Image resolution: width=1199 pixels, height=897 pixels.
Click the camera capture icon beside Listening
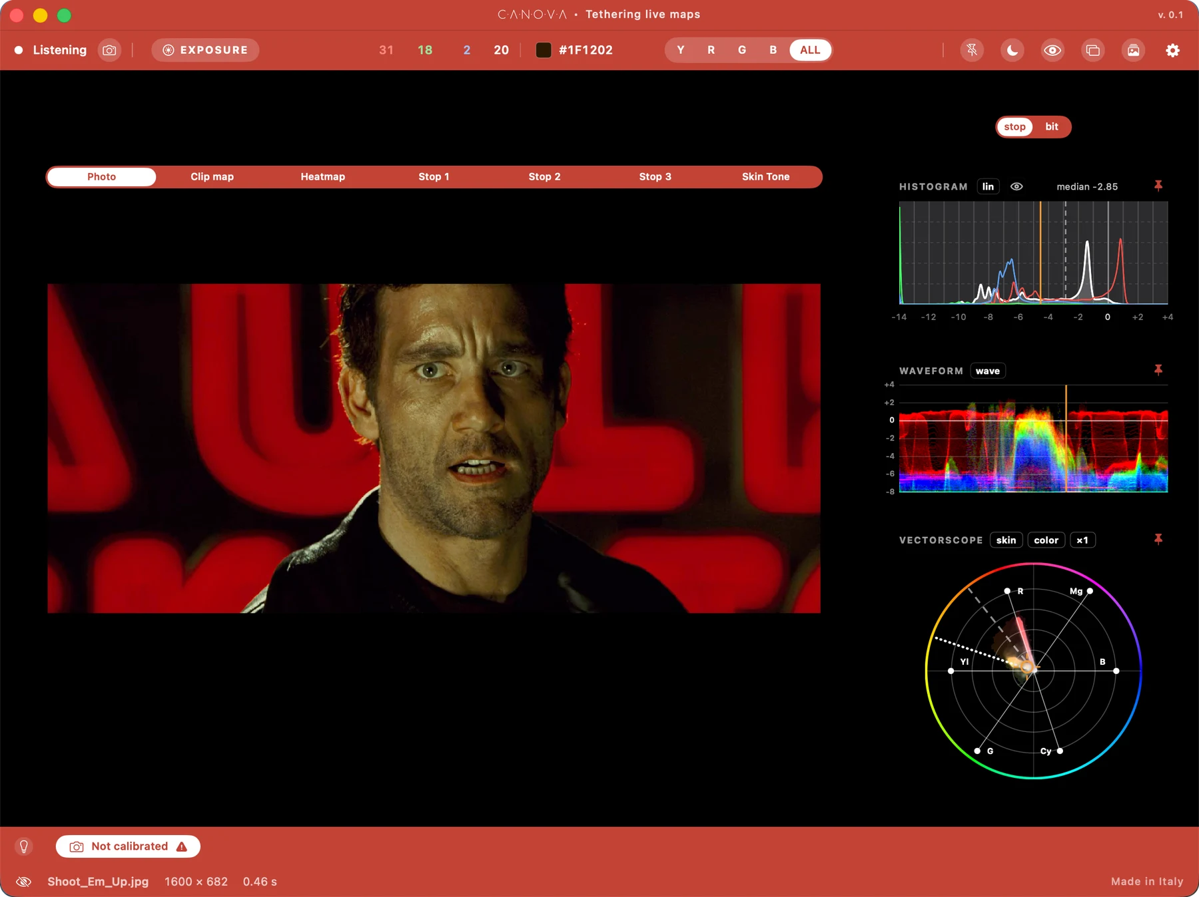point(109,50)
